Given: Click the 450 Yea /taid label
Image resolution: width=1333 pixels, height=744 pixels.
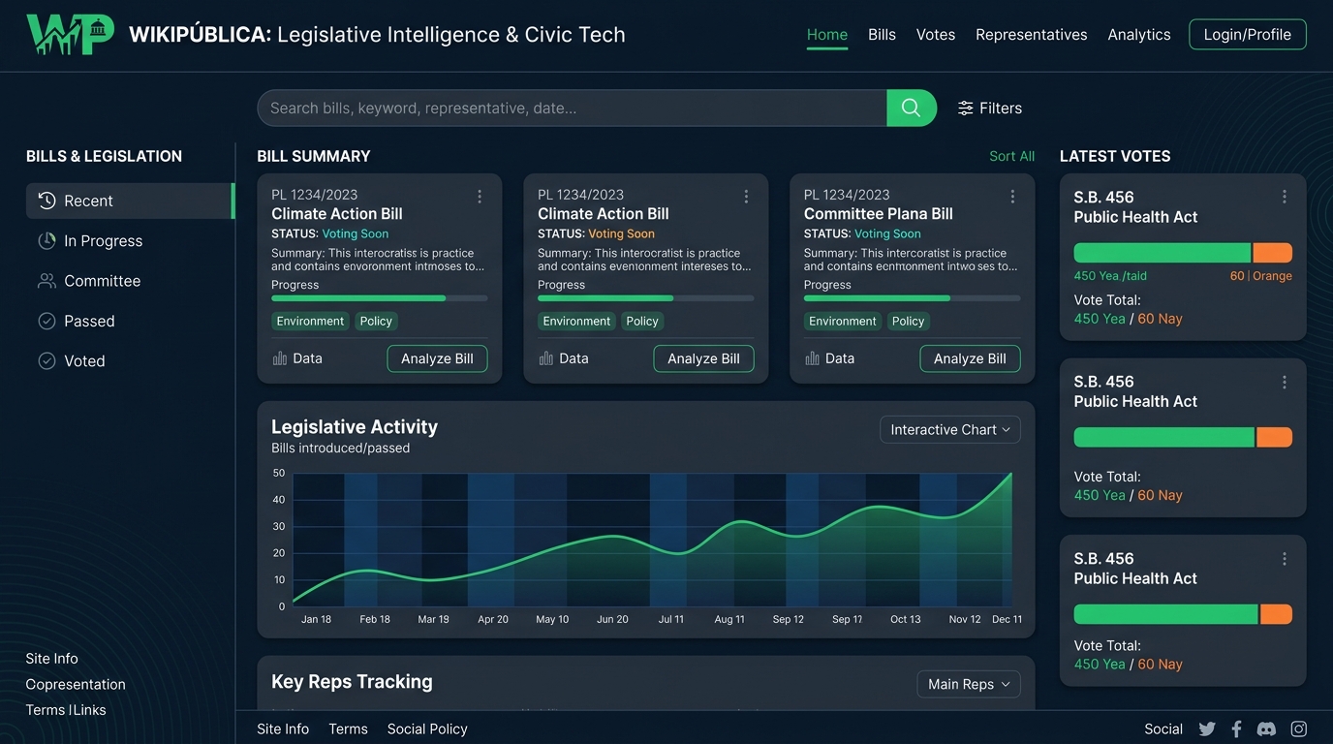Looking at the screenshot, I should pyautogui.click(x=1110, y=276).
